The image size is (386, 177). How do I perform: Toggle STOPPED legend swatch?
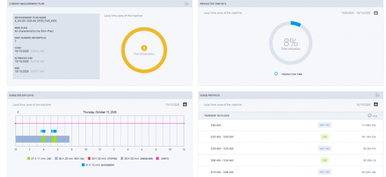tap(89, 159)
